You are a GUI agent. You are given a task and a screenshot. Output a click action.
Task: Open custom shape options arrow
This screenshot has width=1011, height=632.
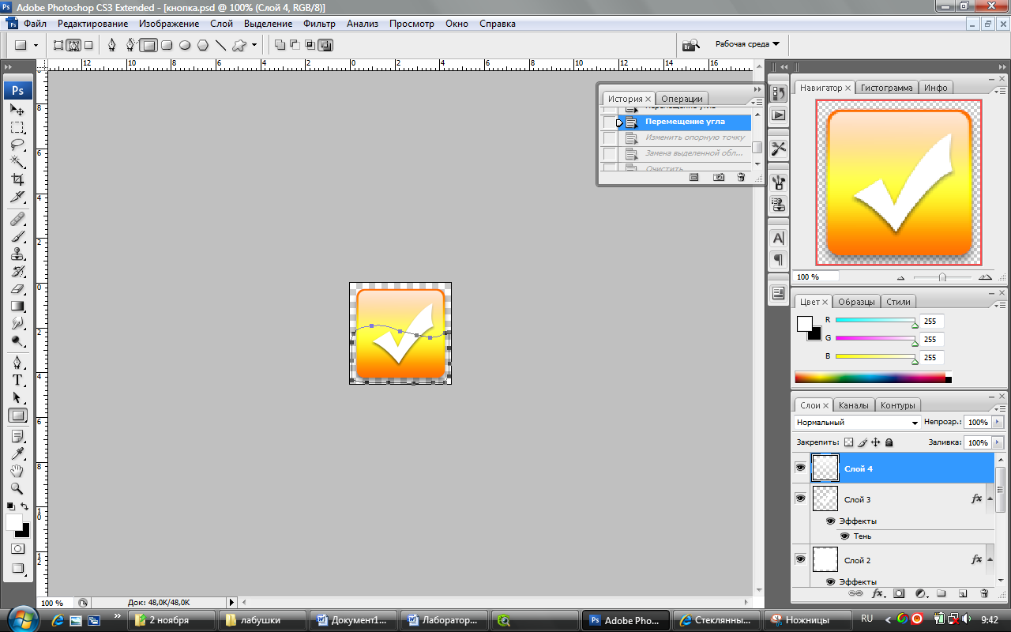254,45
